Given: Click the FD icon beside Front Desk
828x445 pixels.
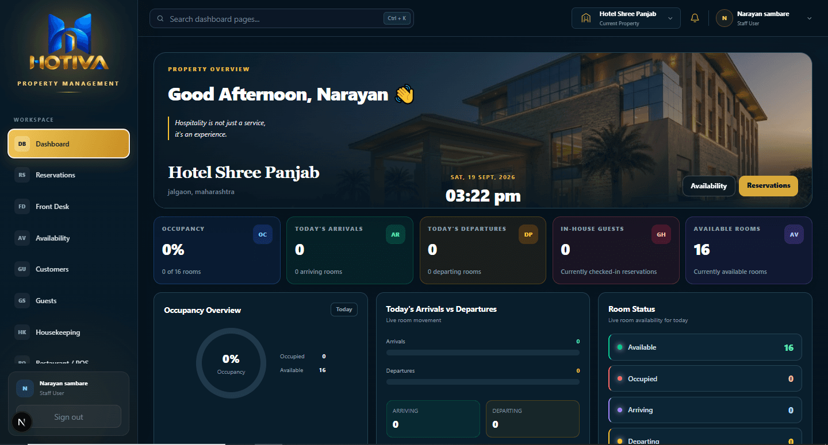Looking at the screenshot, I should point(22,207).
